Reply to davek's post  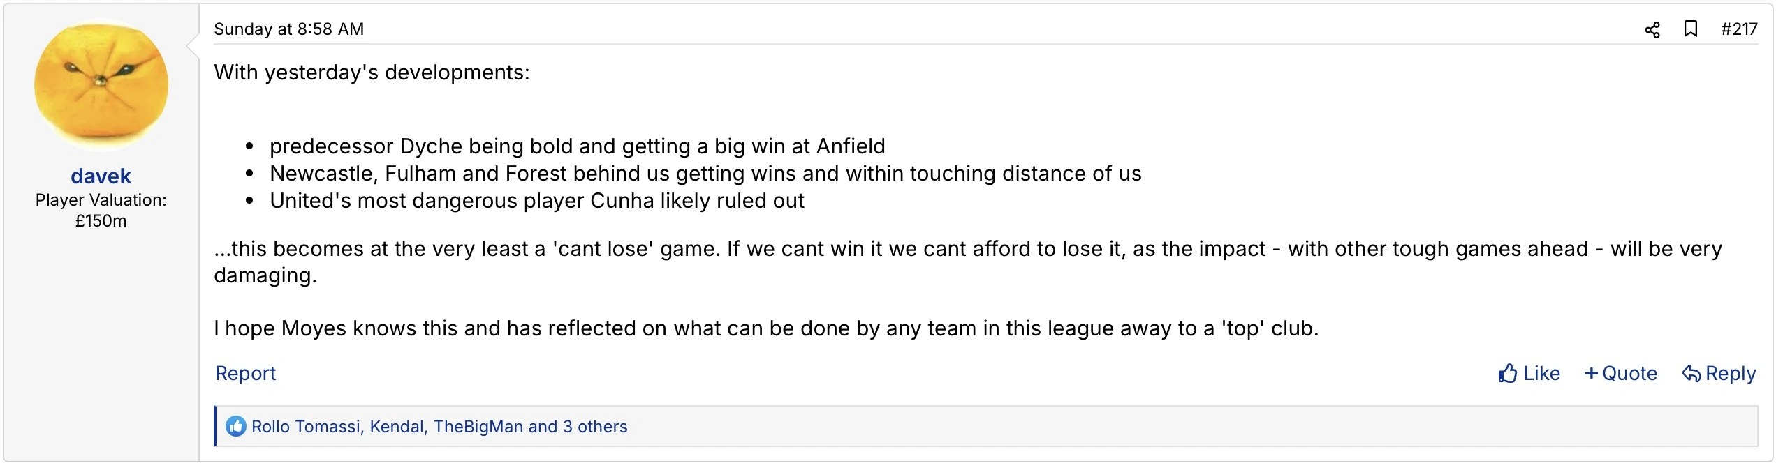click(1719, 374)
